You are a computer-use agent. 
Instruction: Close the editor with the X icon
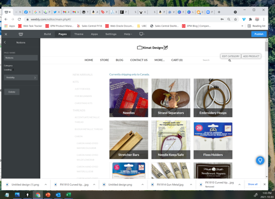tap(6, 34)
